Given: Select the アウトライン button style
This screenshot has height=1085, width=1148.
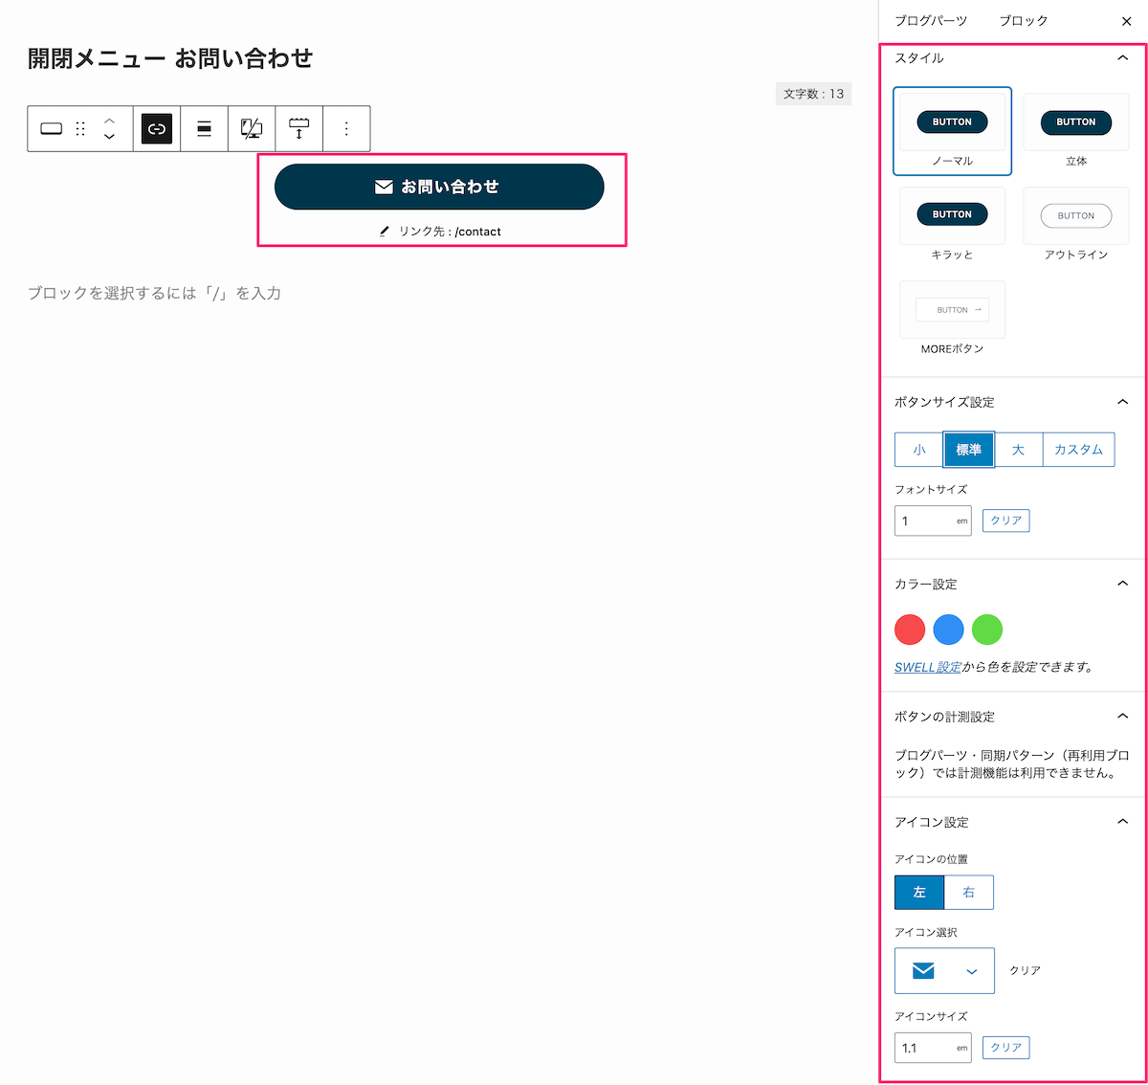Looking at the screenshot, I should (1076, 225).
